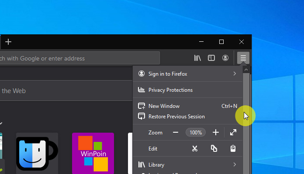Viewport: 304px width, 174px height.
Task: Maximize the Firefox window
Action: pos(221,42)
